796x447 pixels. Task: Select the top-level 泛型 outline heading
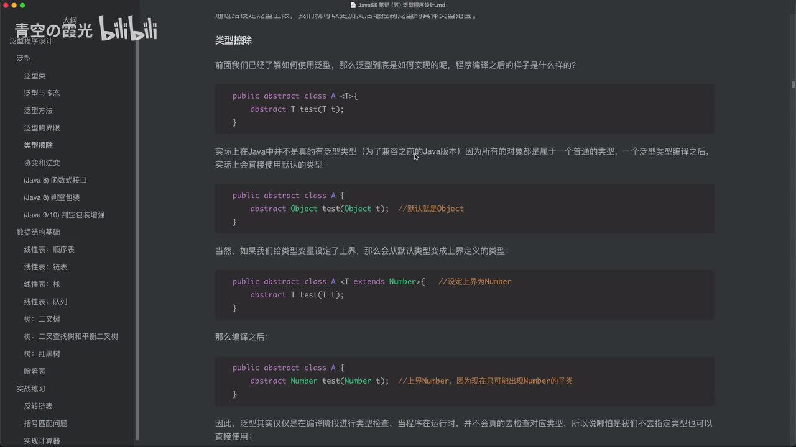24,58
